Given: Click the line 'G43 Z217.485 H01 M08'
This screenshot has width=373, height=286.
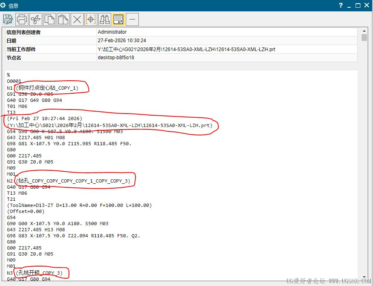Looking at the screenshot, I should point(36,138).
